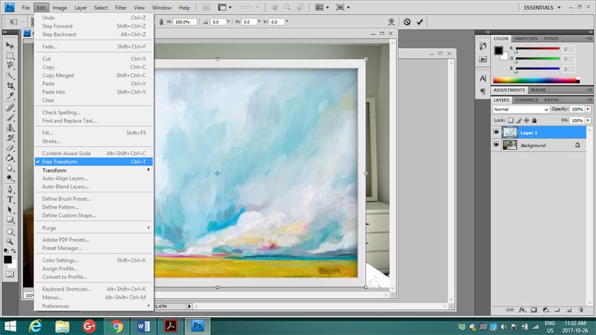Click the Photoshop logo icon
This screenshot has width=596, height=335.
(x=9, y=7)
